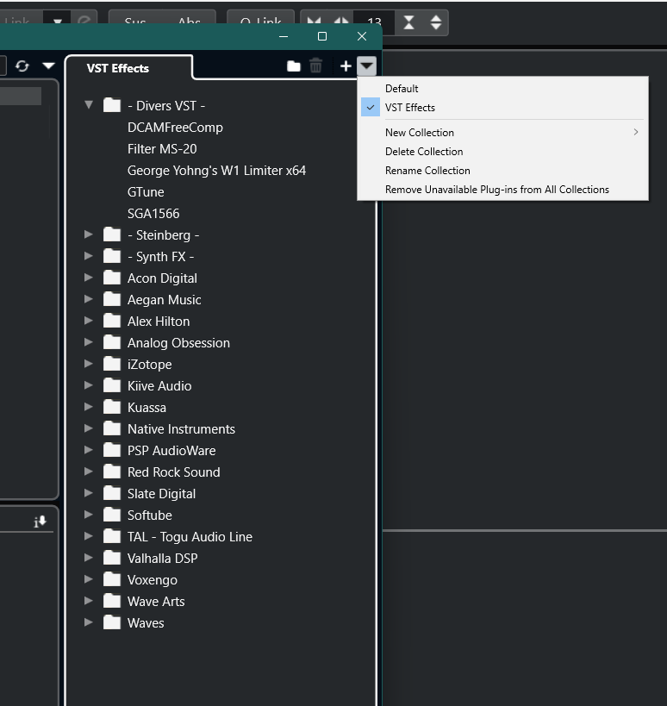Viewport: 667px width, 706px height.
Task: Choose Rename Collection from the menu
Action: [427, 171]
